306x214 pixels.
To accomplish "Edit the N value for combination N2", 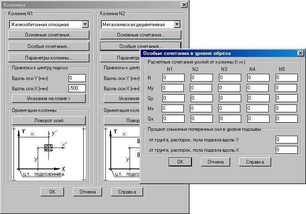I will (202, 77).
